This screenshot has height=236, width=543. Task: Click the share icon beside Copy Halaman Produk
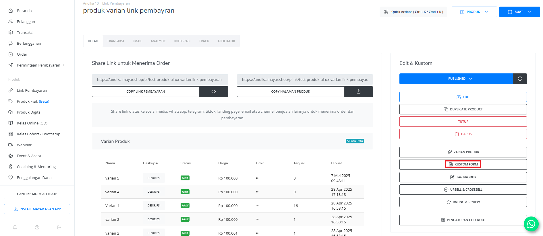click(359, 91)
